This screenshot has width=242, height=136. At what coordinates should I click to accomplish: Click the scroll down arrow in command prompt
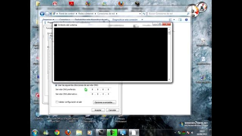[x=169, y=79]
